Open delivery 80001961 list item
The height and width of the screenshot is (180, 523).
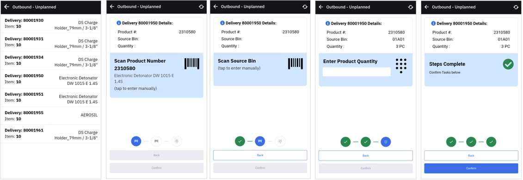point(51,134)
